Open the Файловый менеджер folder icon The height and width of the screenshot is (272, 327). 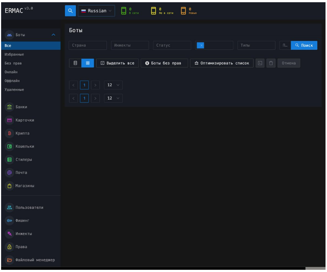pos(9,260)
